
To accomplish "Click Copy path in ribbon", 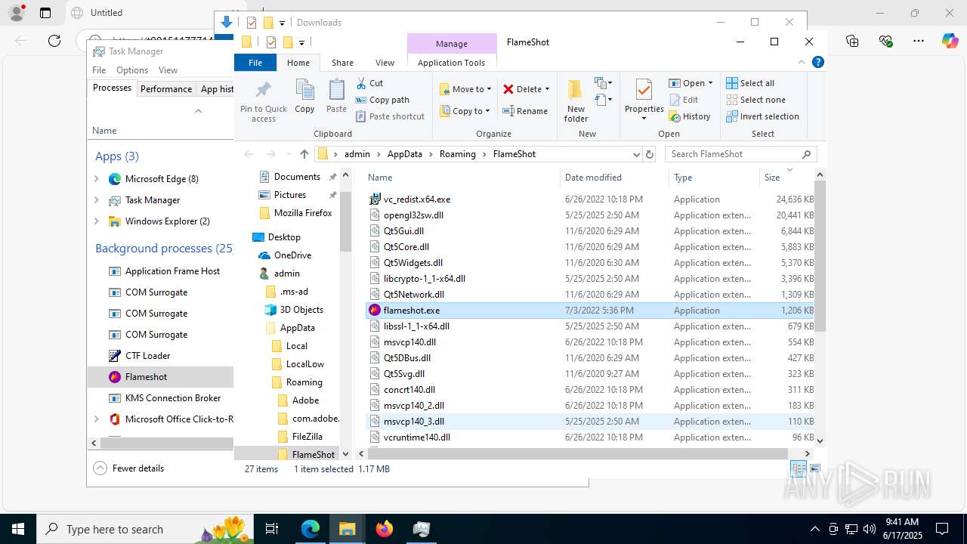I will (382, 100).
